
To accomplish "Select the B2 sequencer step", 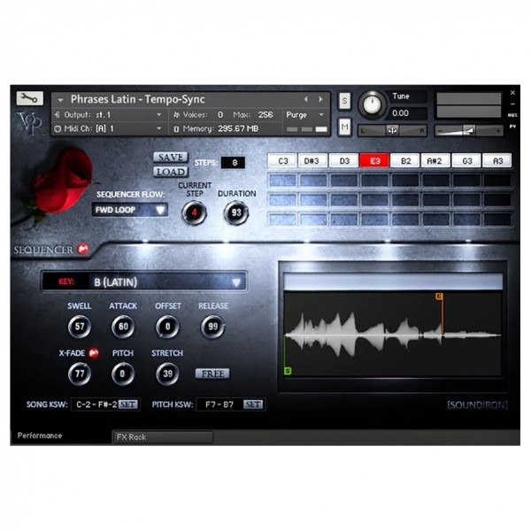I will (x=405, y=161).
